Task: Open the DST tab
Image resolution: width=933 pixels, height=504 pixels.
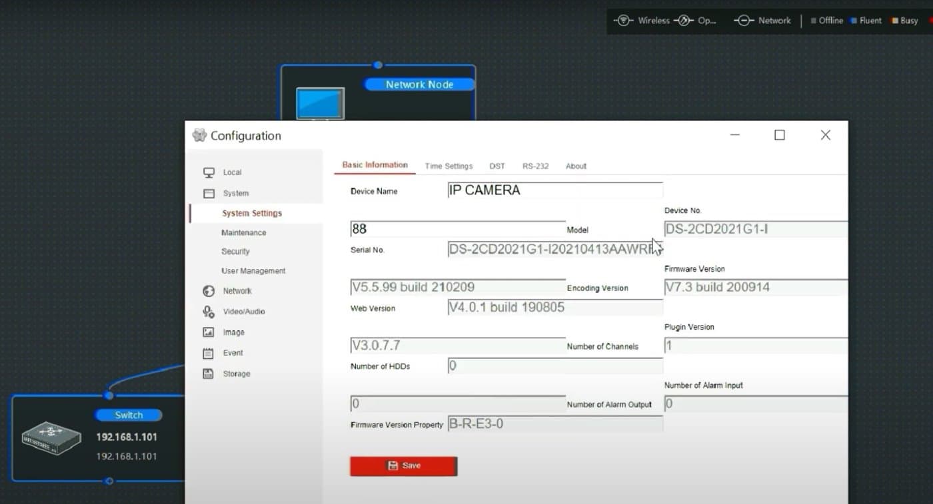Action: tap(496, 166)
